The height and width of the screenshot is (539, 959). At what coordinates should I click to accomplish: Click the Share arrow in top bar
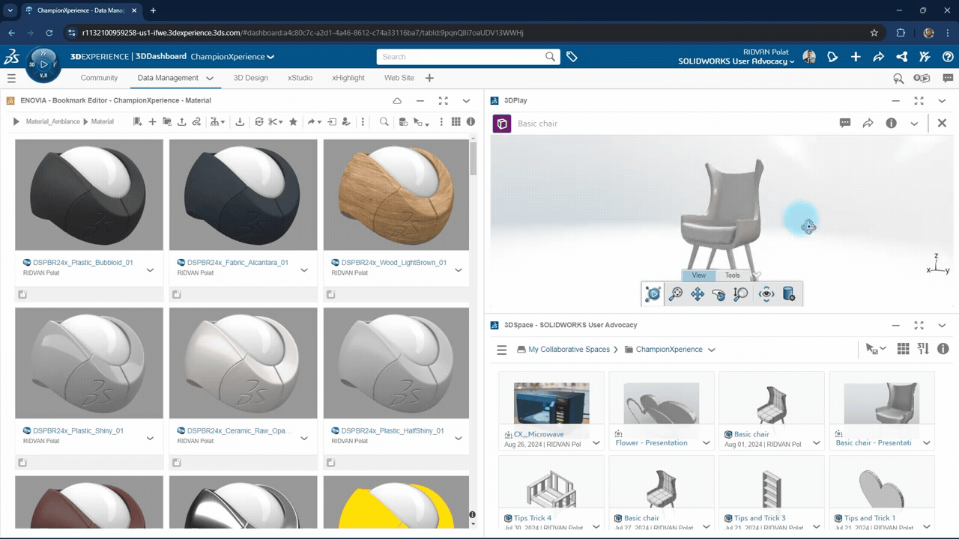pos(879,57)
